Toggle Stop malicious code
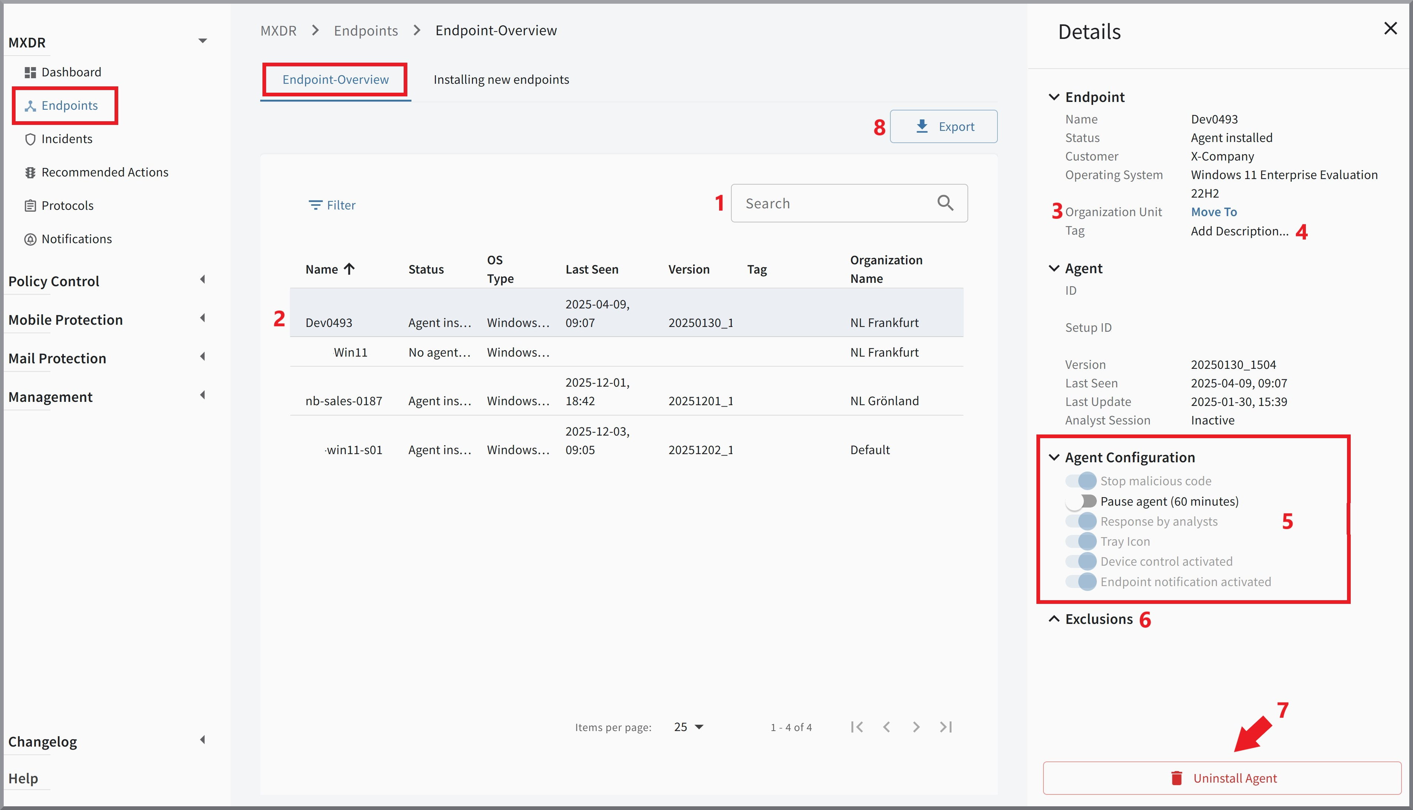Viewport: 1413px width, 810px height. coord(1081,481)
